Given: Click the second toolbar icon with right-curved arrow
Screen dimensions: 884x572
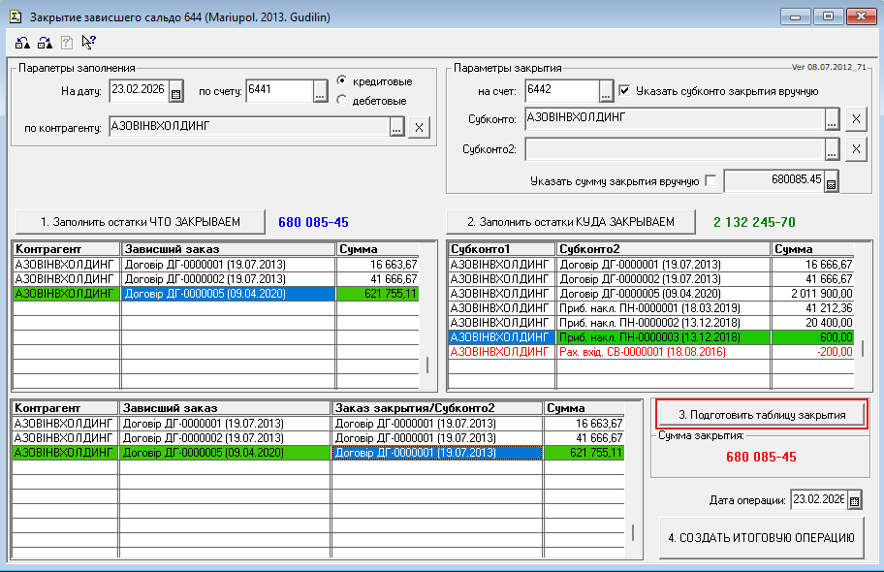Looking at the screenshot, I should click(45, 42).
